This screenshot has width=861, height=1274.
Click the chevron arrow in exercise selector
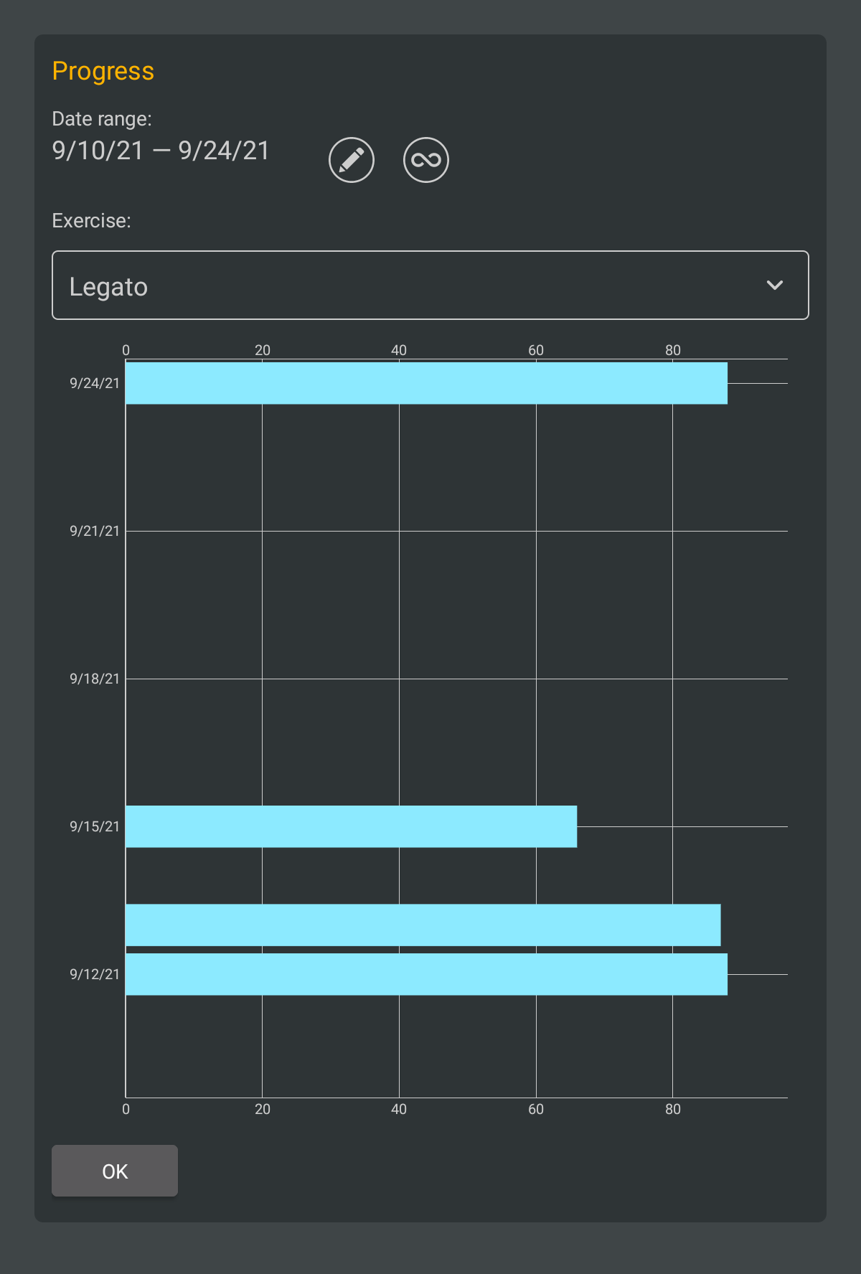click(775, 286)
